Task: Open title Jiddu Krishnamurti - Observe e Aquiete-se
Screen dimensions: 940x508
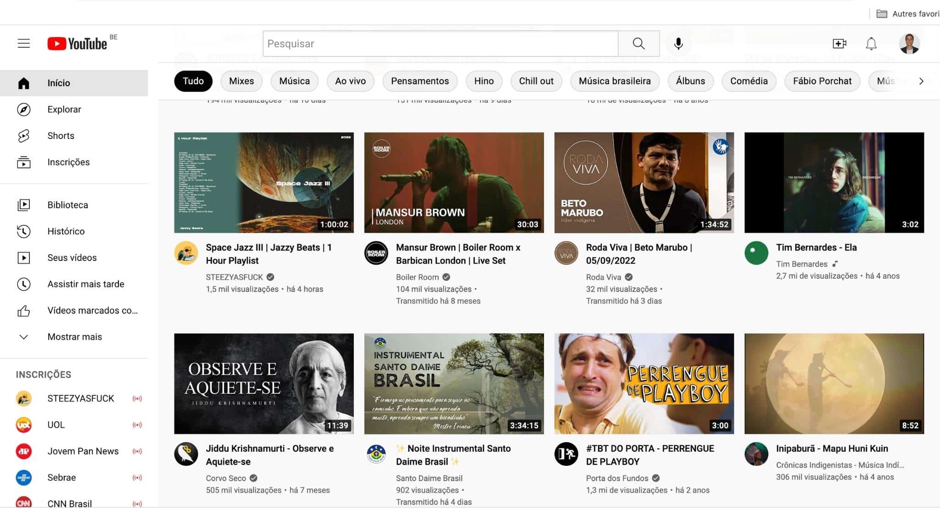Action: coord(270,455)
